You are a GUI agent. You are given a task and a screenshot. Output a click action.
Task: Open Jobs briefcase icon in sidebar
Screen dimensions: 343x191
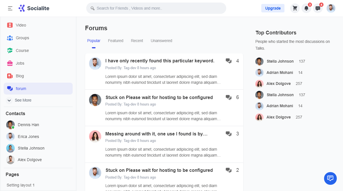coord(10,63)
